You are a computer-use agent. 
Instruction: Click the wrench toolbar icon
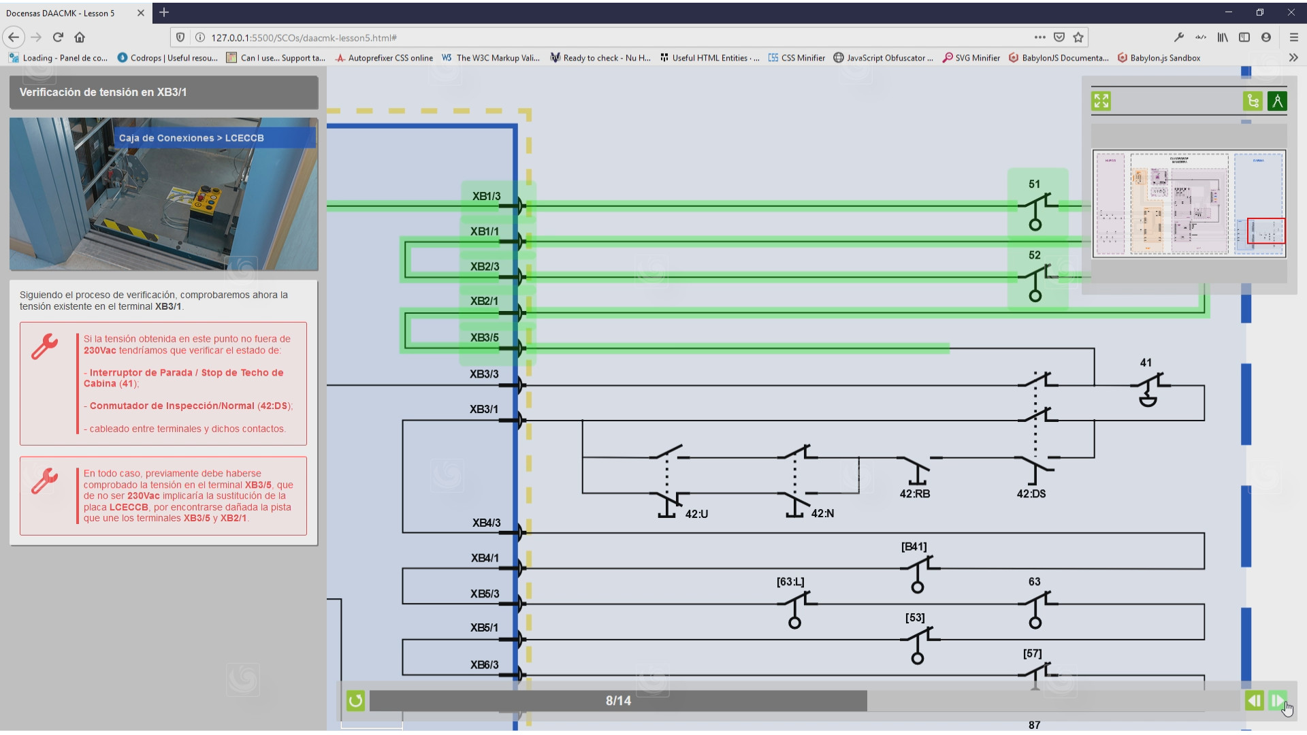pyautogui.click(x=1178, y=37)
